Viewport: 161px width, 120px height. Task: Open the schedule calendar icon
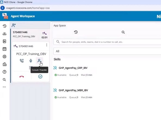click(x=4, y=49)
